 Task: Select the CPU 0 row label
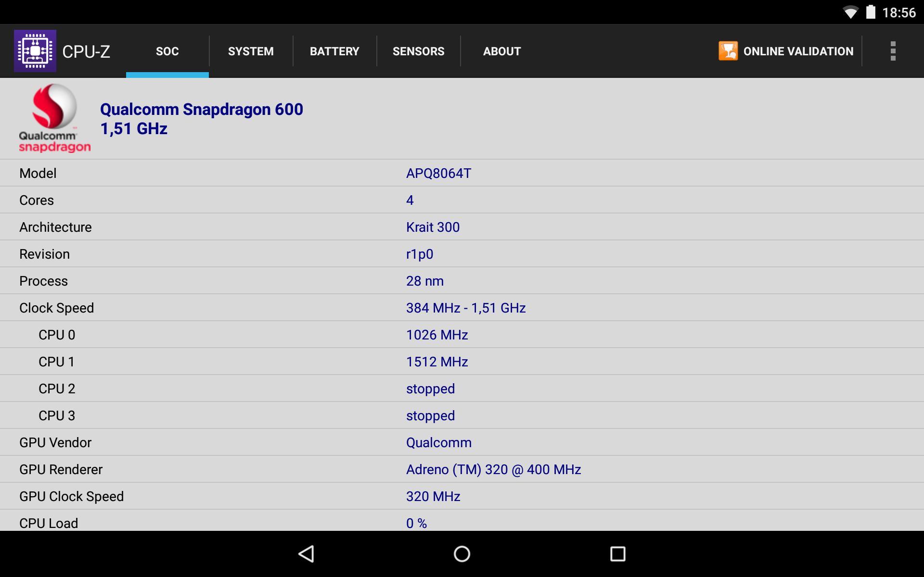(57, 335)
